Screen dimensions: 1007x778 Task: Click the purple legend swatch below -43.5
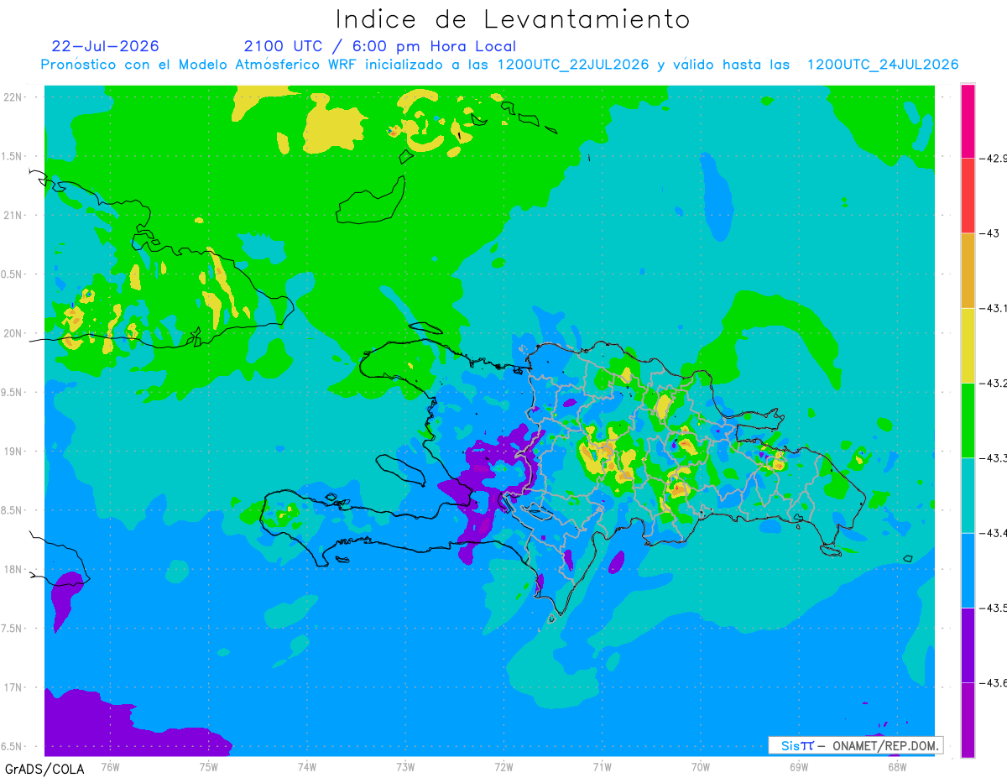pyautogui.click(x=968, y=645)
